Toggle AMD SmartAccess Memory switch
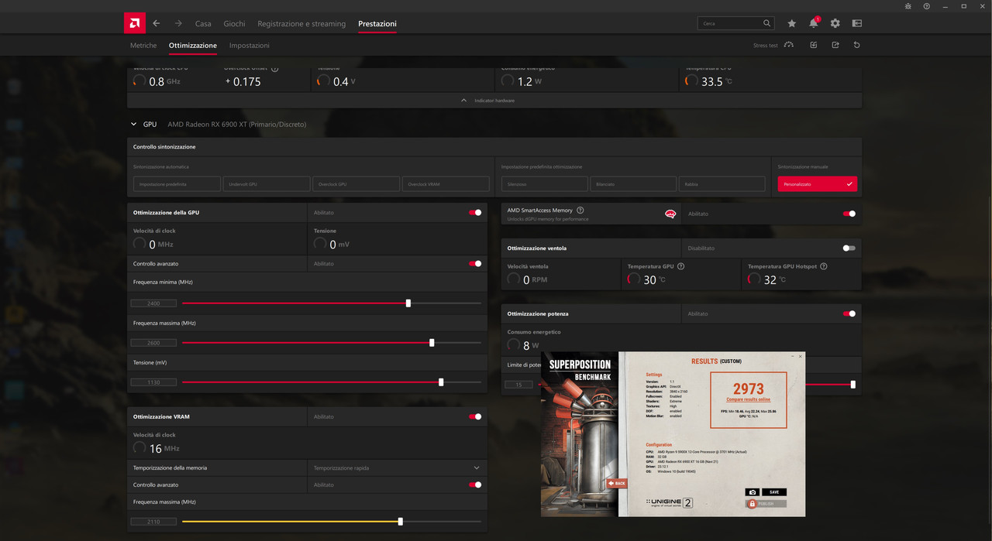Image resolution: width=992 pixels, height=541 pixels. point(849,214)
